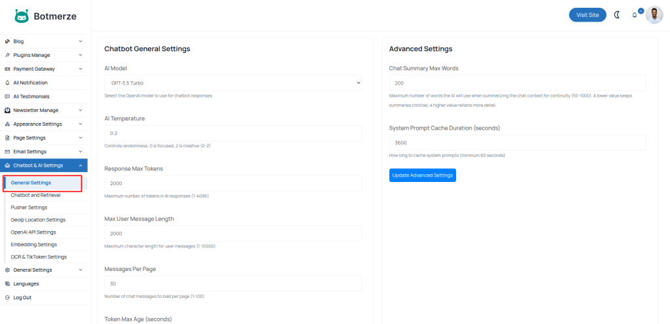Image resolution: width=670 pixels, height=324 pixels.
Task: Click the All Notification bell icon in sidebar
Action: (7, 82)
